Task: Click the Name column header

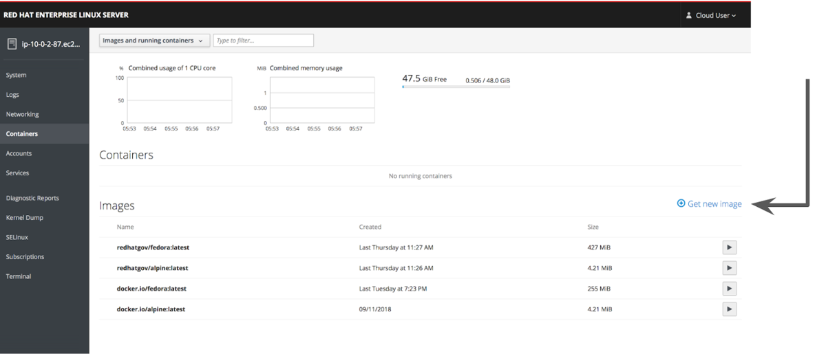Action: pos(125,227)
